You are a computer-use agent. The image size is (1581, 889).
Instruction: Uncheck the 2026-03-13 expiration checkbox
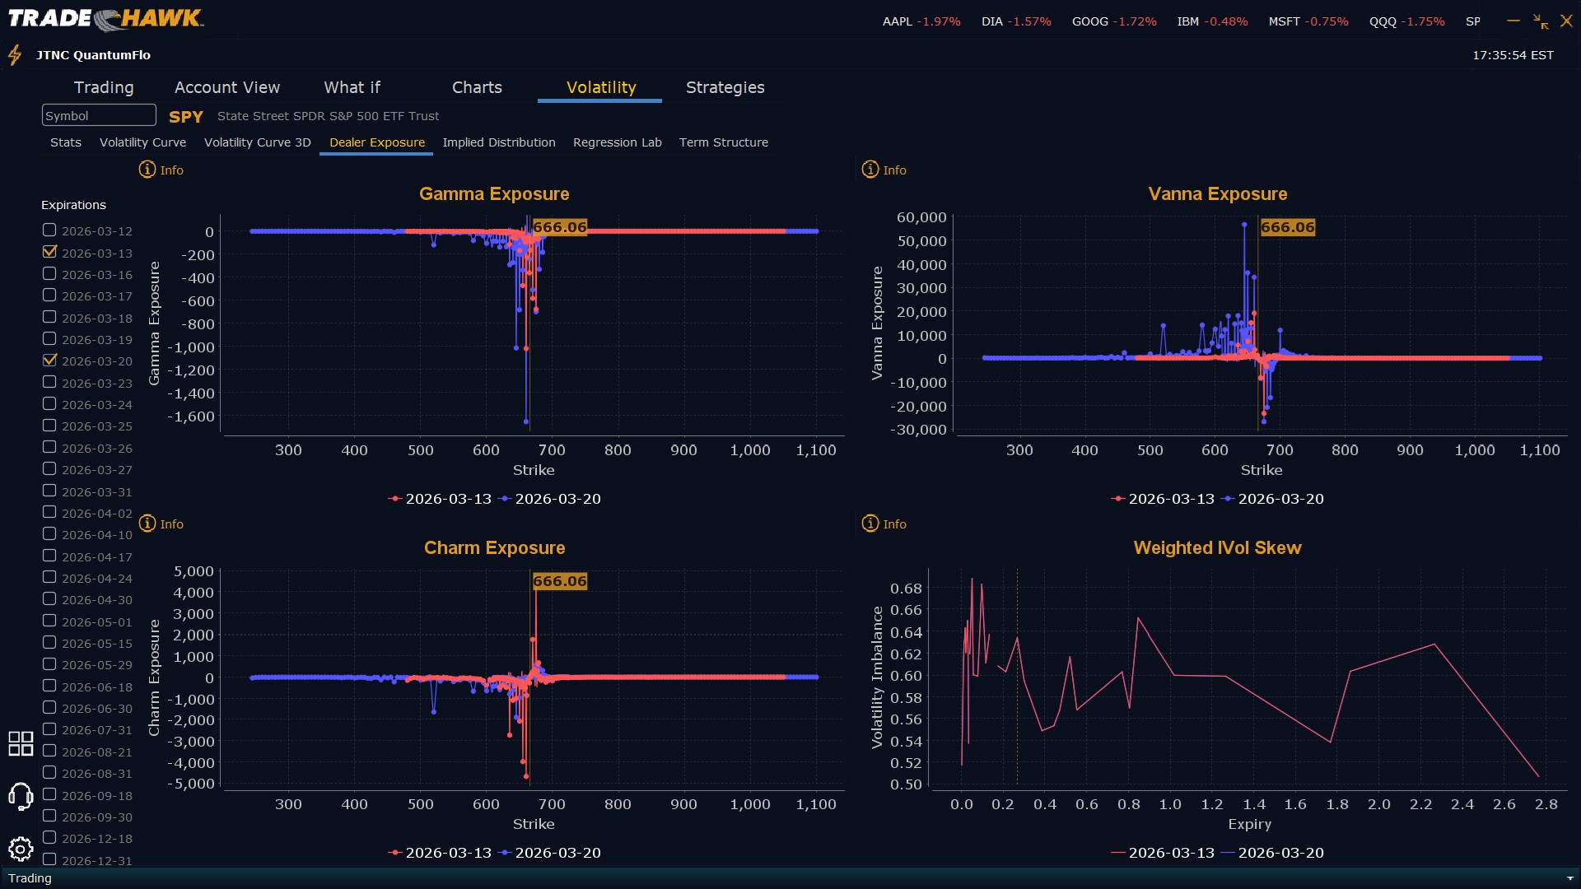click(49, 252)
